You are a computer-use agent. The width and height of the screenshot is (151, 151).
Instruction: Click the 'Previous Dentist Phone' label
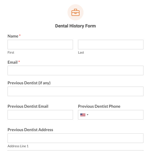(99, 106)
